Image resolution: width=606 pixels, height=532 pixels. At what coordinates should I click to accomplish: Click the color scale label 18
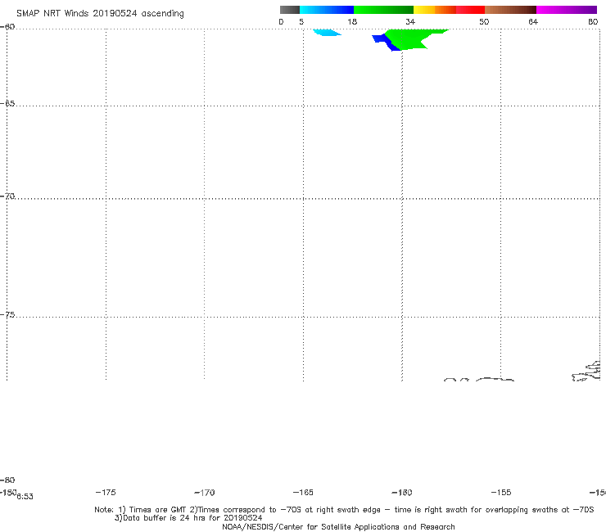352,22
